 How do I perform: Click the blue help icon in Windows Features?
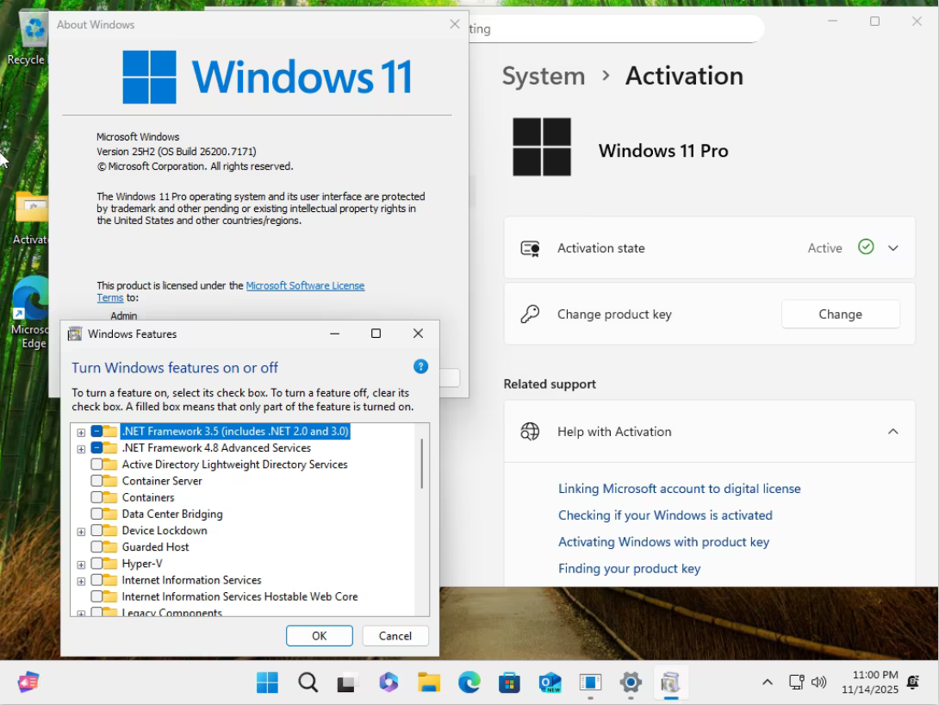pyautogui.click(x=420, y=366)
